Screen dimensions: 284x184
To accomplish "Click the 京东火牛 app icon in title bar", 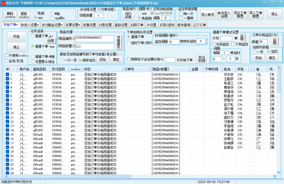I will pyautogui.click(x=3, y=3).
